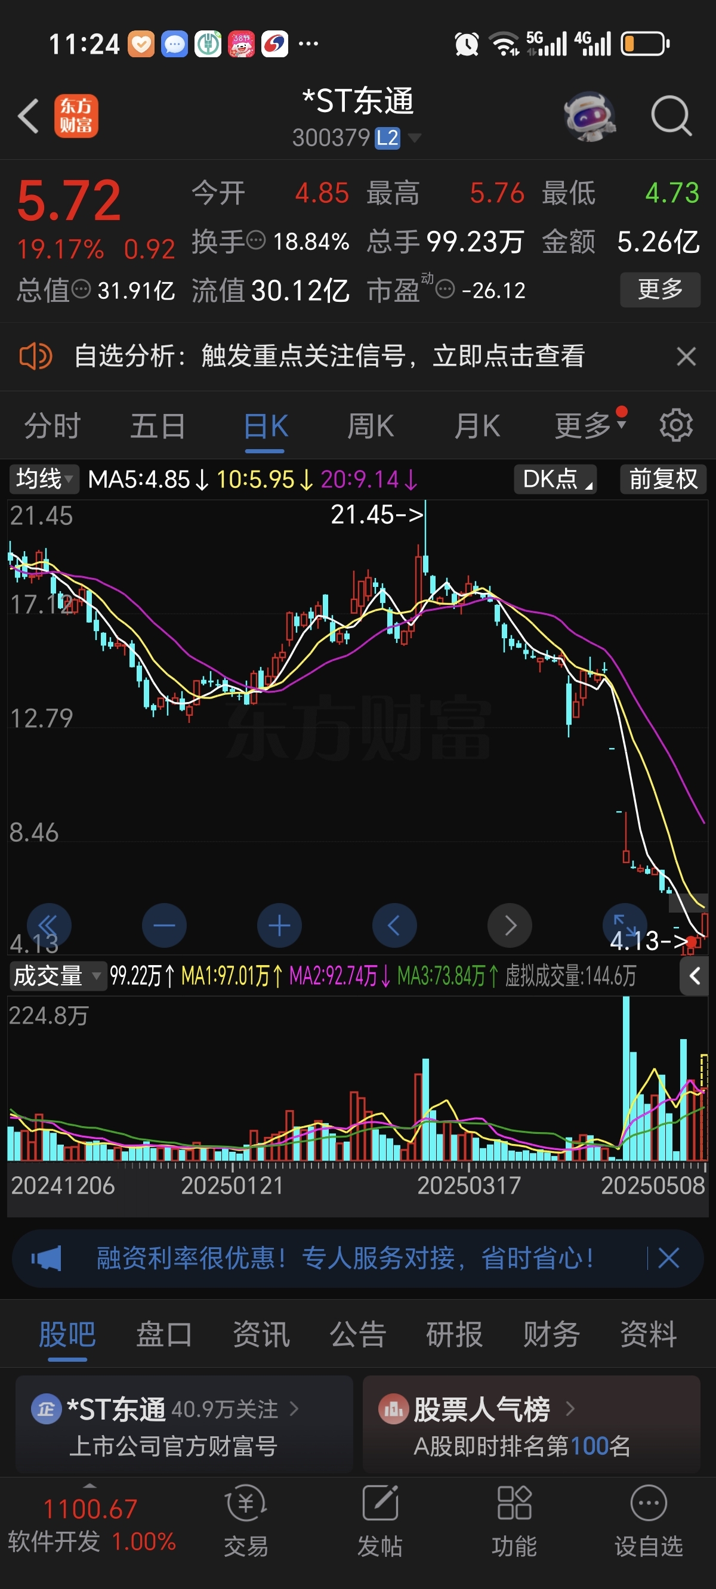Select the 日K chart tab

pos(265,426)
